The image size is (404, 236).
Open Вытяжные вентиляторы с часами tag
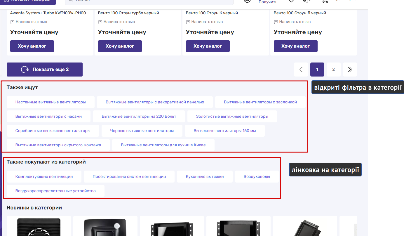pyautogui.click(x=48, y=117)
